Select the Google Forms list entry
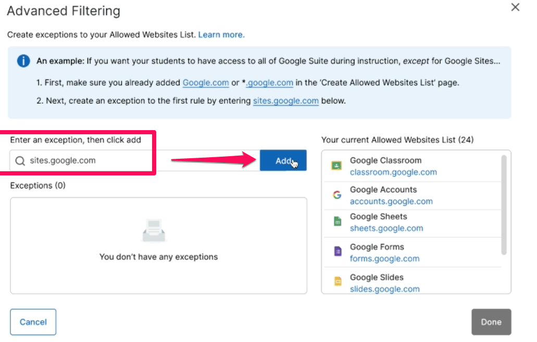Viewport: 537px width, 342px height. coord(413,252)
